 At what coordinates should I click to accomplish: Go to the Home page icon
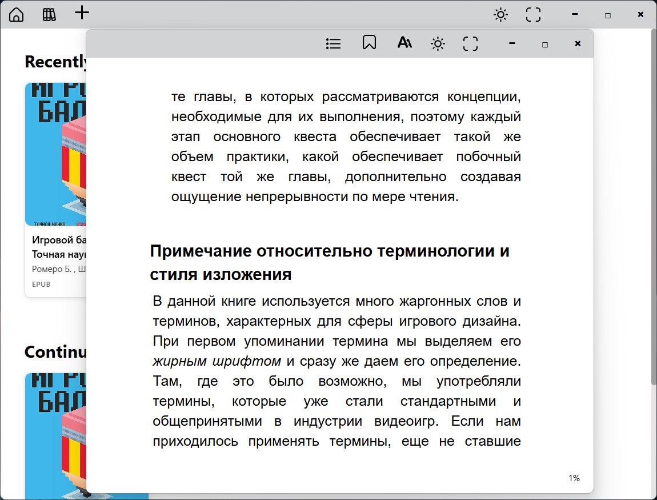pyautogui.click(x=17, y=15)
